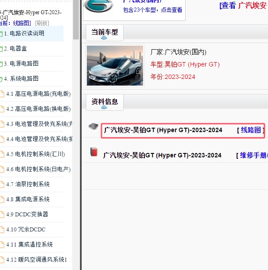Click 年份:2023-2024 text
268x270 pixels.
[x=173, y=77]
